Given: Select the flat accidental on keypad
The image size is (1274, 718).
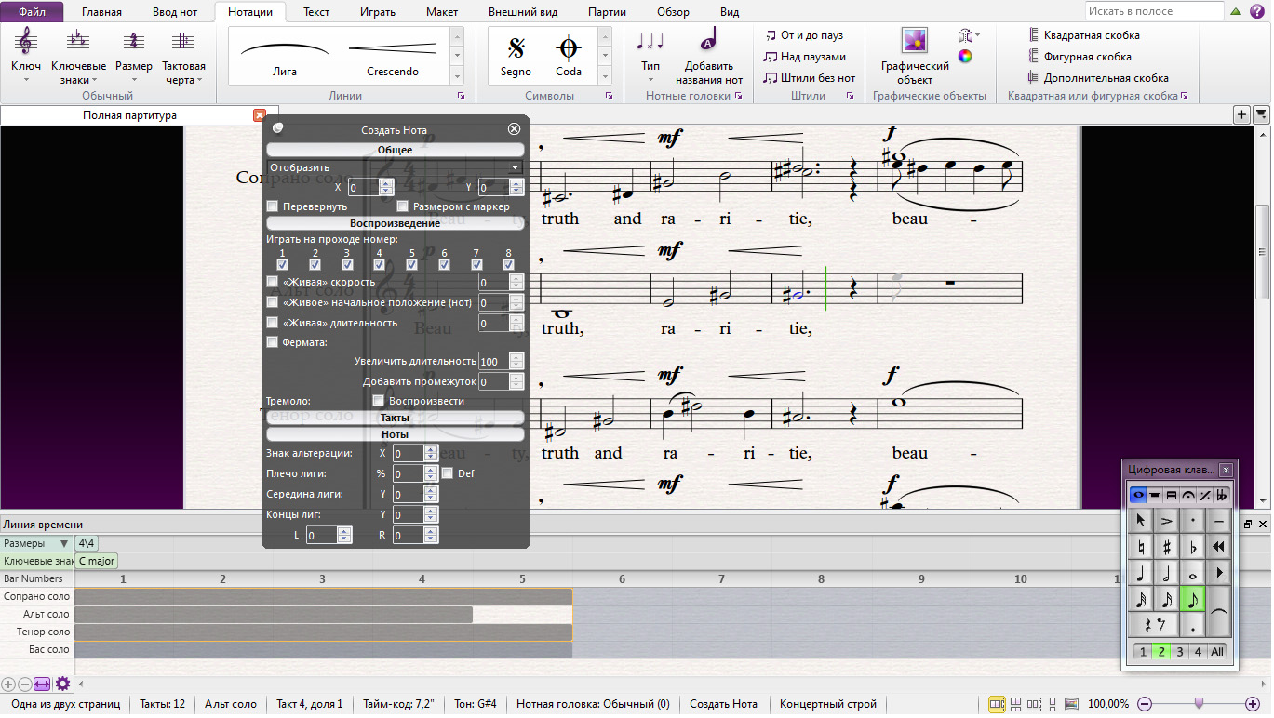Looking at the screenshot, I should (1192, 547).
